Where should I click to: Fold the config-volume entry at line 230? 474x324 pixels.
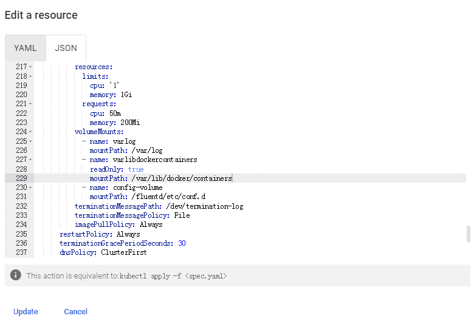pyautogui.click(x=30, y=187)
